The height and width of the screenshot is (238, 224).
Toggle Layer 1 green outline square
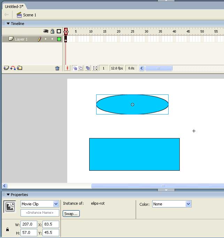pyautogui.click(x=59, y=39)
